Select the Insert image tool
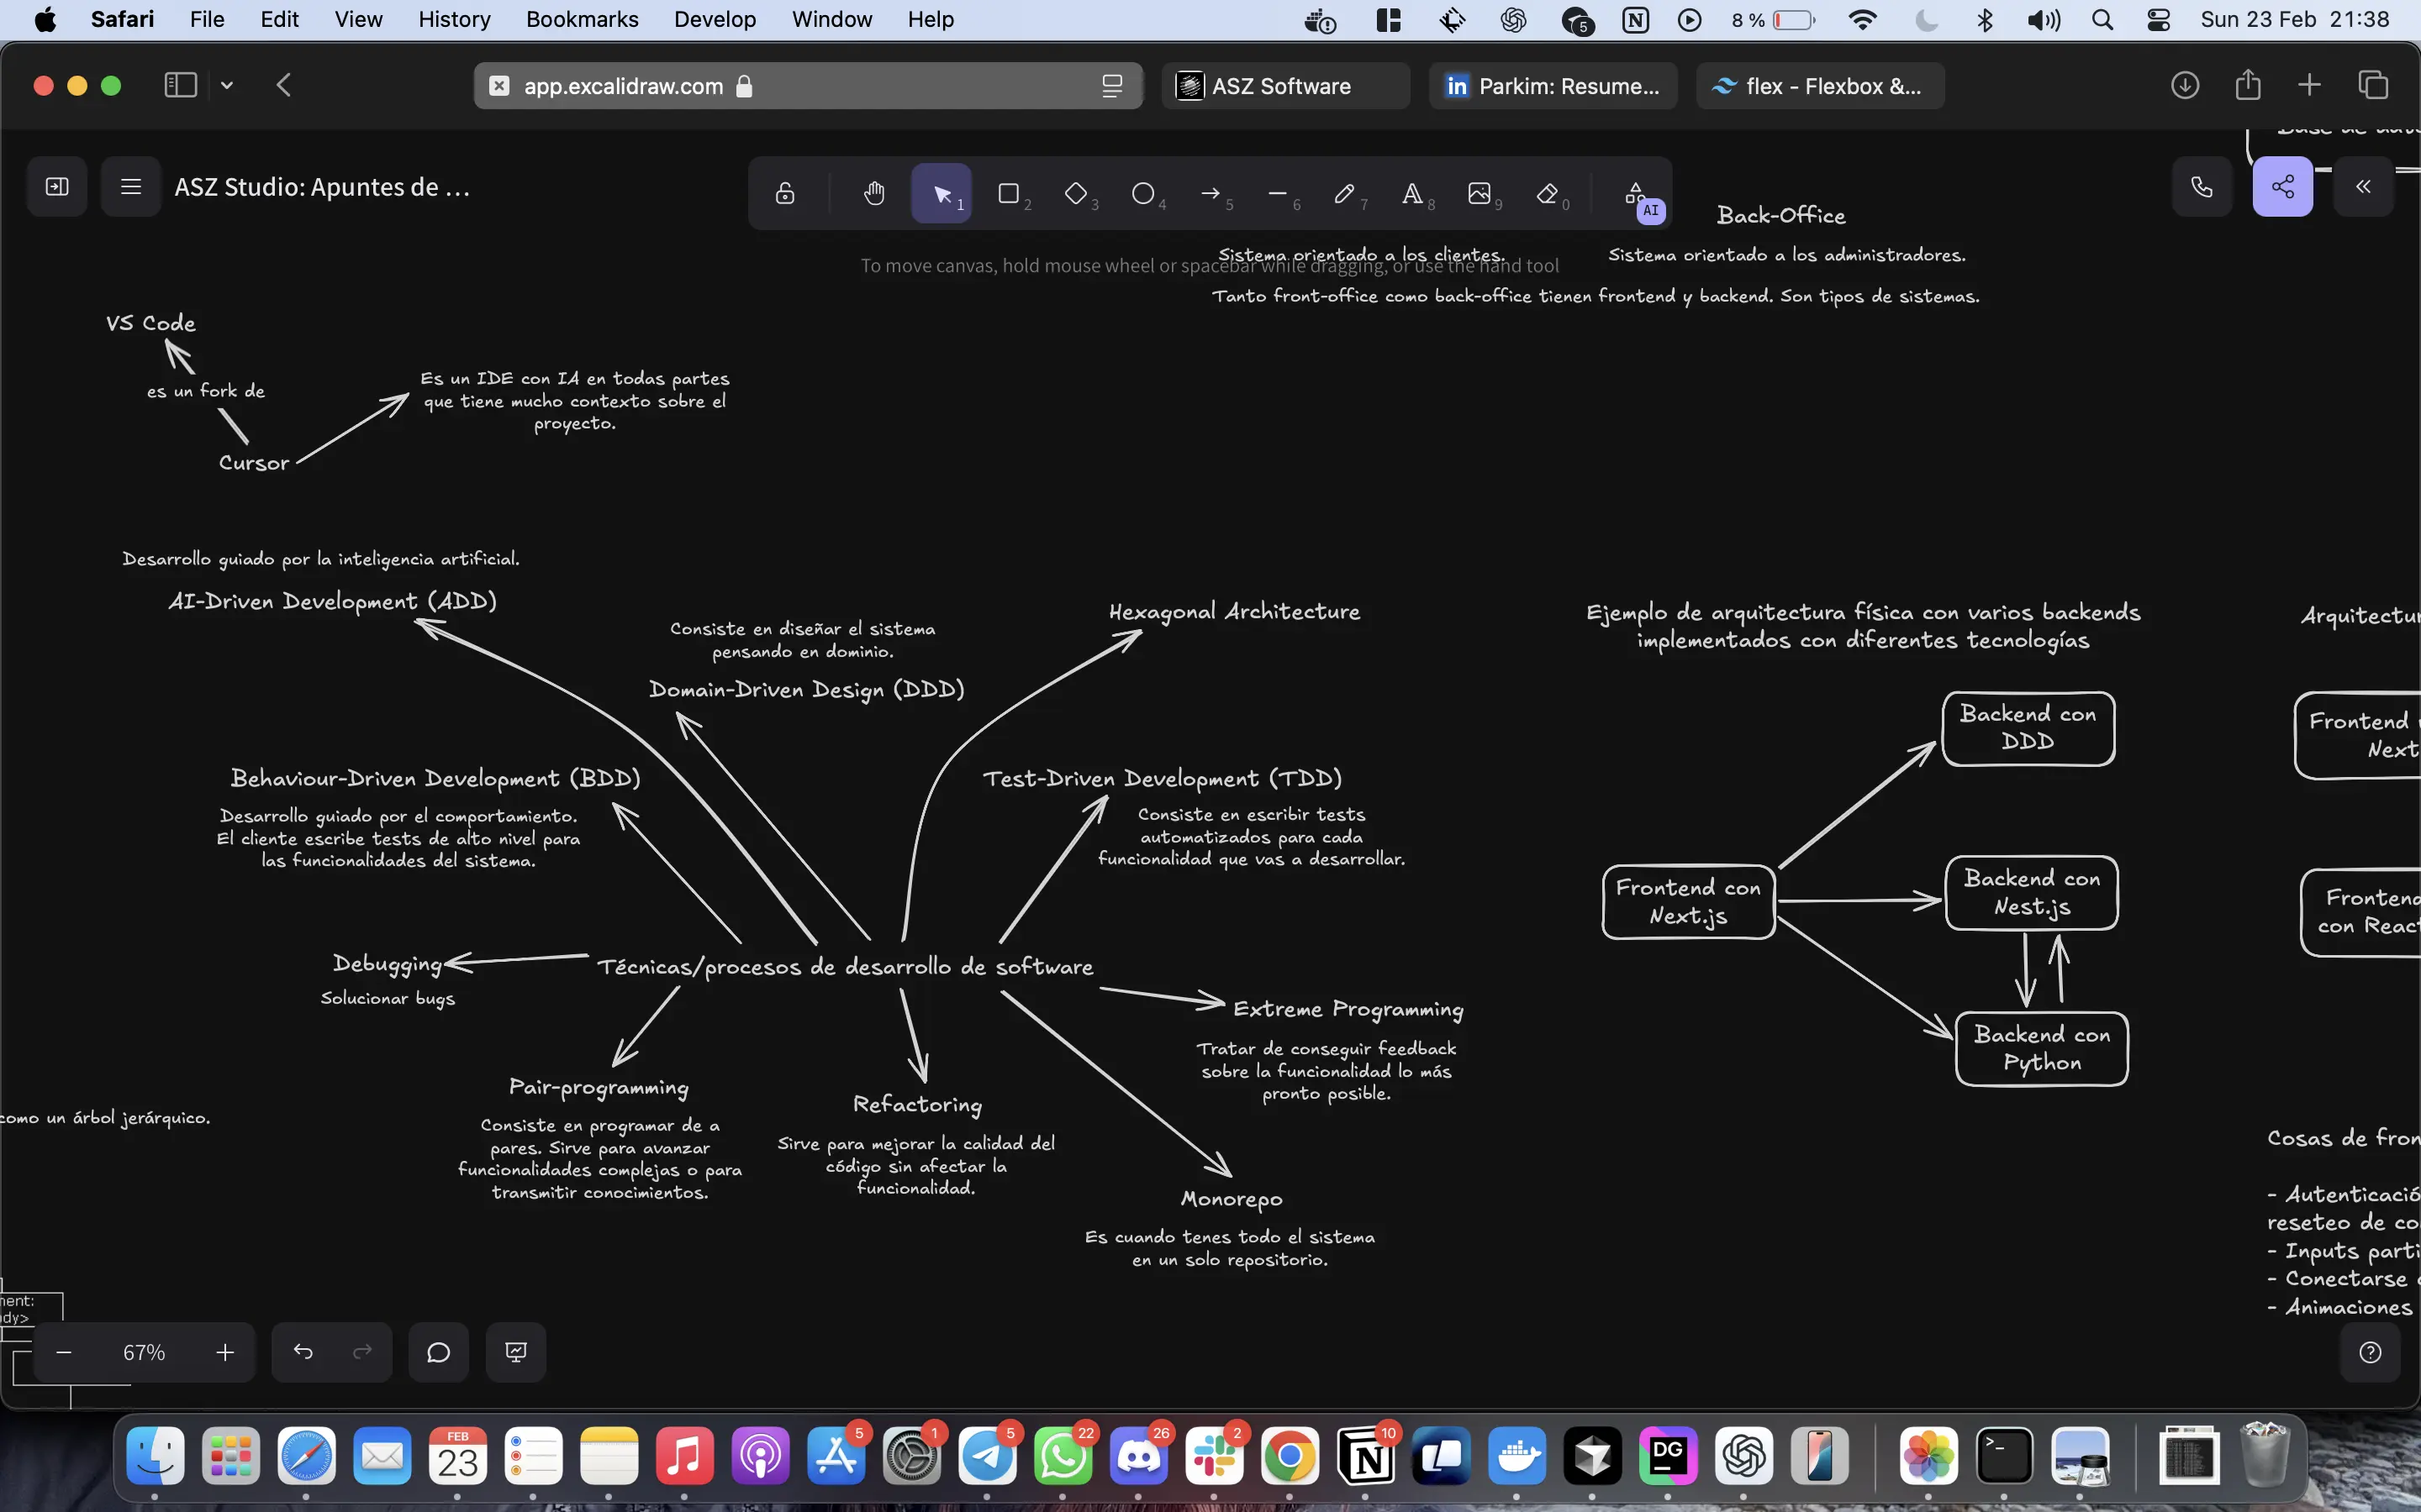The width and height of the screenshot is (2421, 1512). click(1479, 193)
